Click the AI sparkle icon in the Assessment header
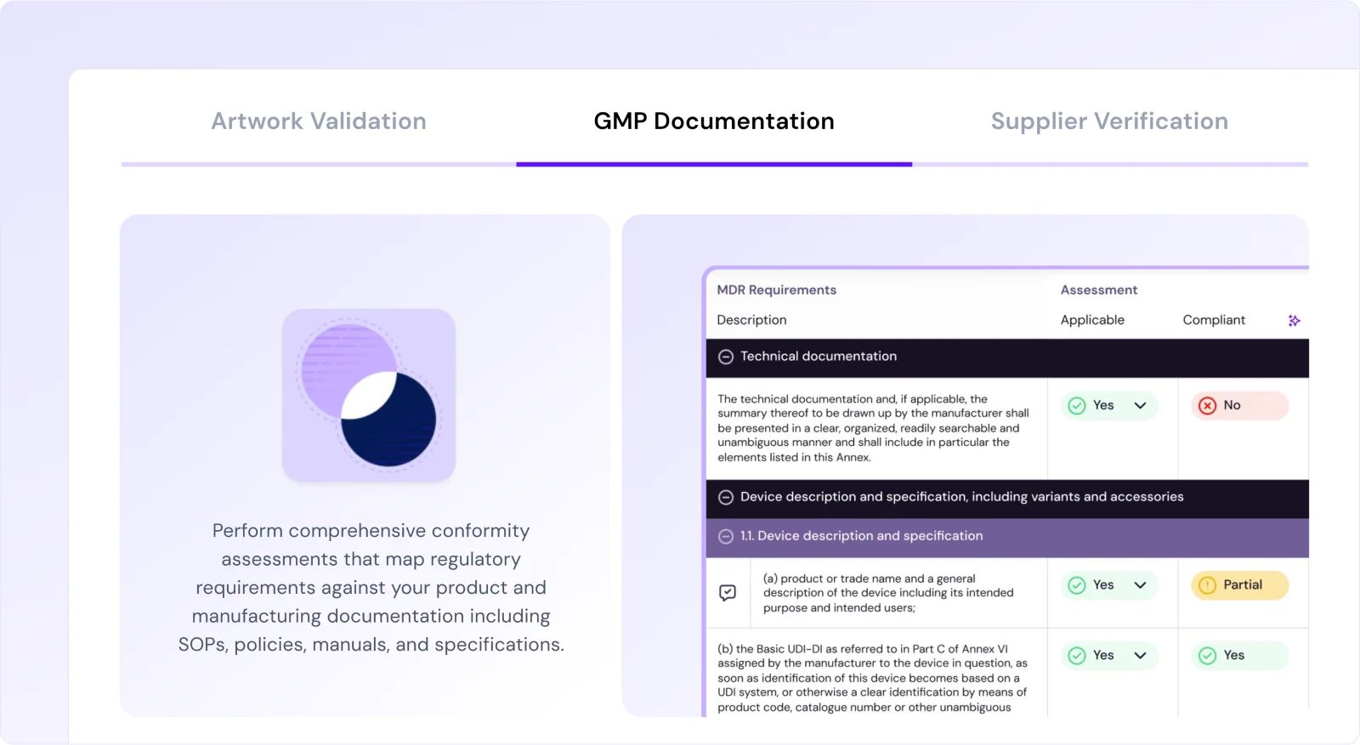 [1295, 320]
